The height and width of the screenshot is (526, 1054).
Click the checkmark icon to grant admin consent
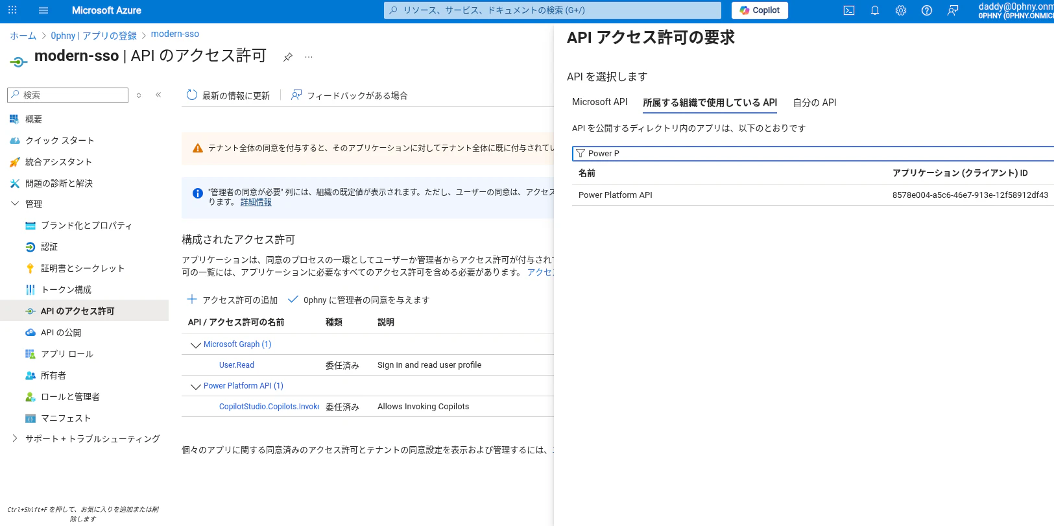[293, 300]
